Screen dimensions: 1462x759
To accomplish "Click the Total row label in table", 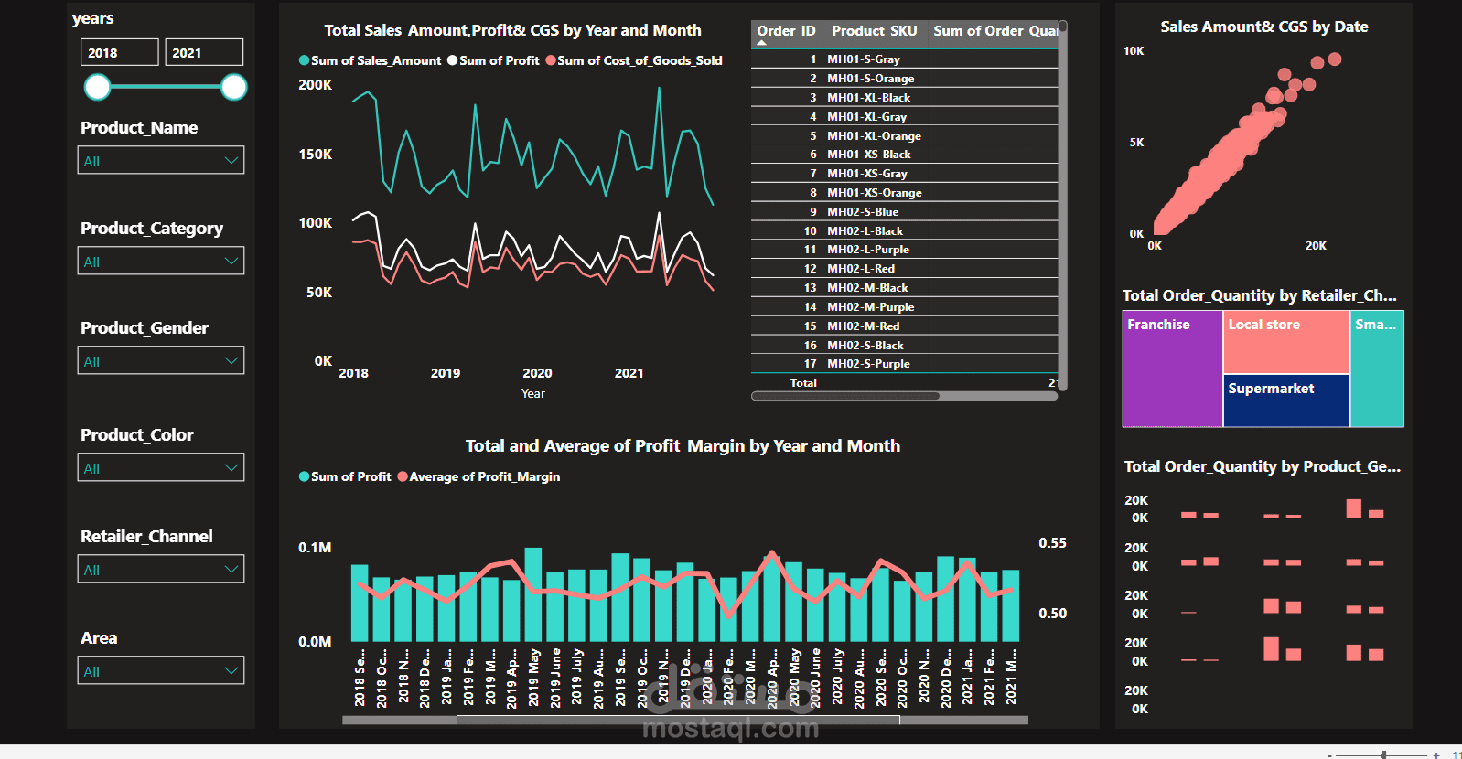I will (803, 383).
